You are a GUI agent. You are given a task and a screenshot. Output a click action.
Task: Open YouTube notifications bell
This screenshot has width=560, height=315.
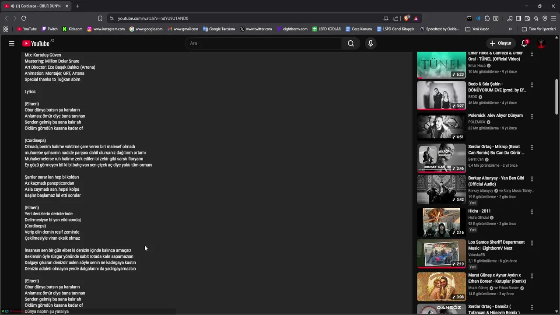point(524,43)
